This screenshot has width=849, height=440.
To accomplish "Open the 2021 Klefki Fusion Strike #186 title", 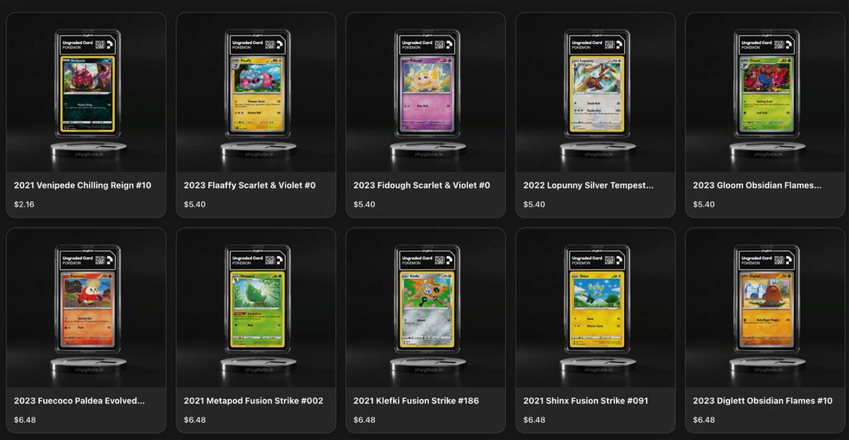I will (416, 400).
